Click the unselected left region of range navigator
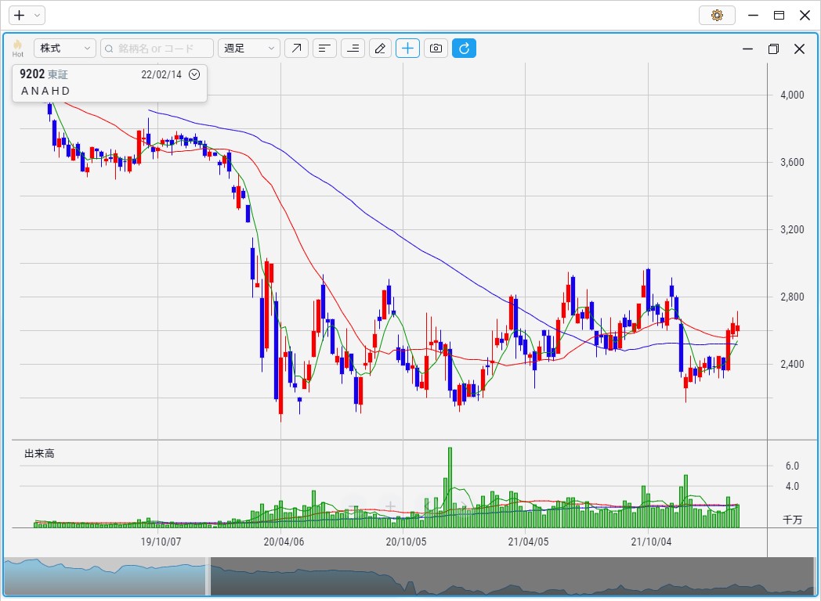 pos(104,578)
